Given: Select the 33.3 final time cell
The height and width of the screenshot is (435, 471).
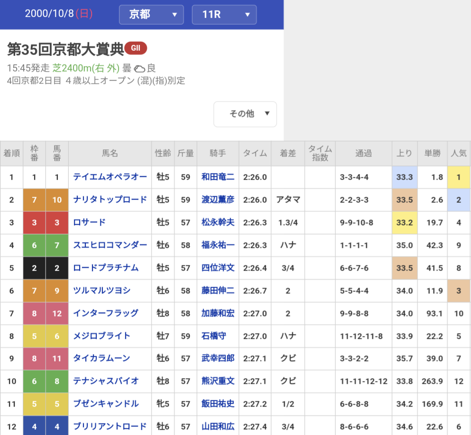Looking at the screenshot, I should pyautogui.click(x=404, y=177).
